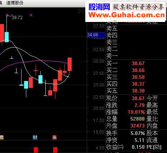Click the 内盘 label

coord(152,126)
